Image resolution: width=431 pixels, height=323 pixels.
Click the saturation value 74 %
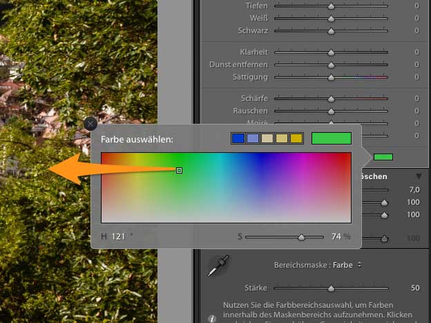pos(341,237)
